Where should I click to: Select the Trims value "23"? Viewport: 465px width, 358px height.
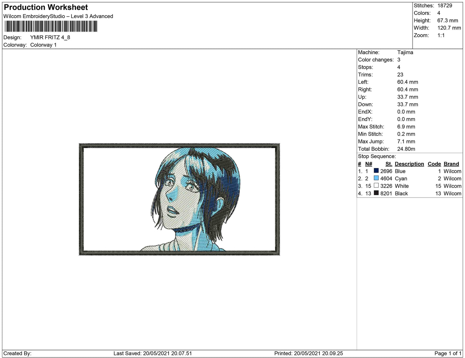click(400, 74)
